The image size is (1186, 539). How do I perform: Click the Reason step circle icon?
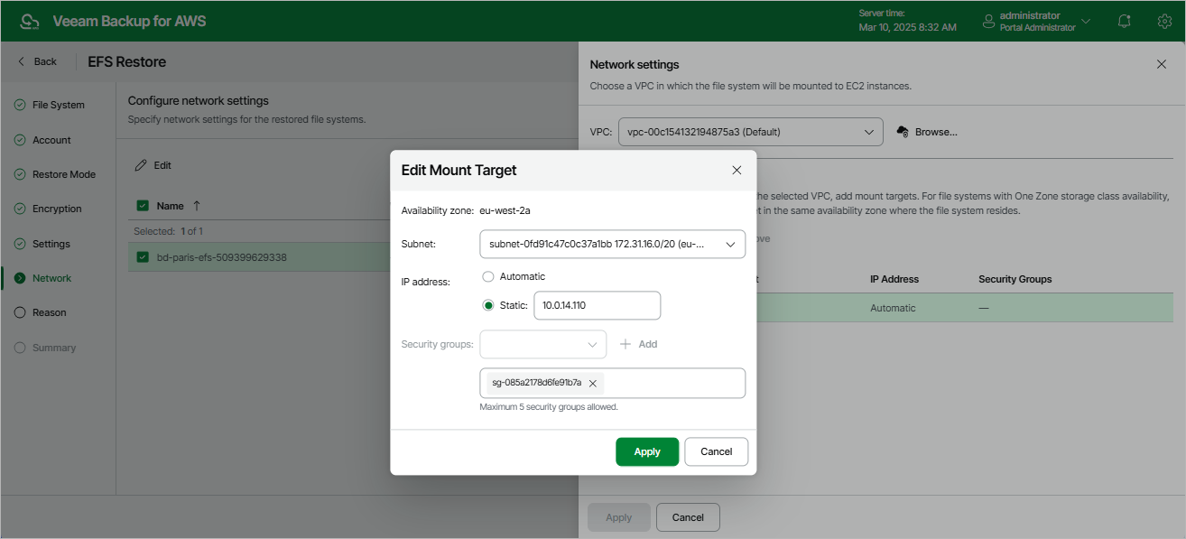point(20,312)
